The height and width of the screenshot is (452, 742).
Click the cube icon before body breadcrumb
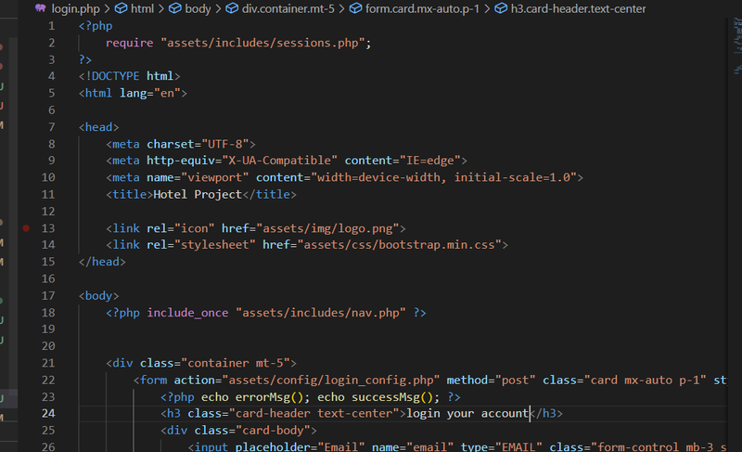pos(175,8)
